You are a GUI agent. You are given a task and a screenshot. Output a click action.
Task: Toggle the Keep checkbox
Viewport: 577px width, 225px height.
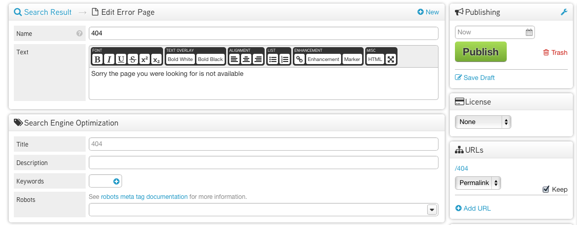[x=546, y=189]
